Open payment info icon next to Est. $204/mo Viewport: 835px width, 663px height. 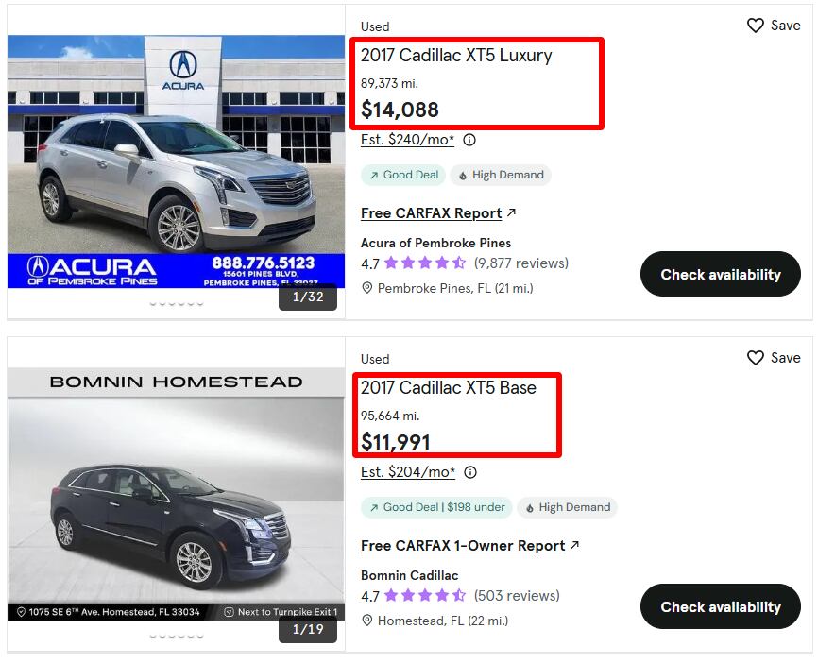(x=470, y=472)
